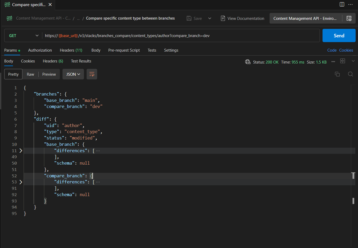The width and height of the screenshot is (358, 248).
Task: Click the 955 ms response time
Action: pos(298,62)
